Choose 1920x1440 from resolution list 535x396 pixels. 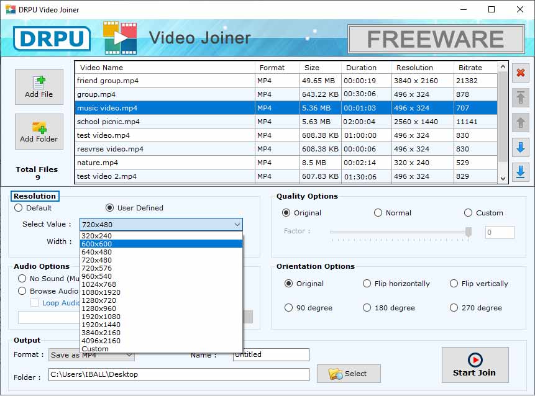tap(161, 325)
